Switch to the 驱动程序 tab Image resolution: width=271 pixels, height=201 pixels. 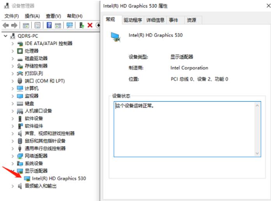(x=133, y=20)
